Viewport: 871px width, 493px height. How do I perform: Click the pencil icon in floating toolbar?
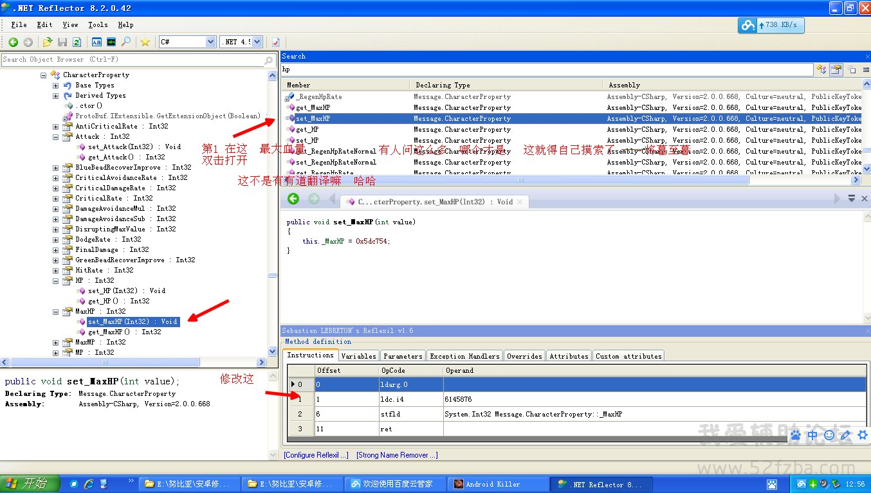coord(846,435)
